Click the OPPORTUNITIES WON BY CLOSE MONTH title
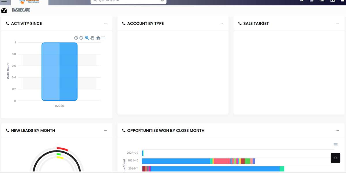The image size is (346, 173). click(166, 131)
